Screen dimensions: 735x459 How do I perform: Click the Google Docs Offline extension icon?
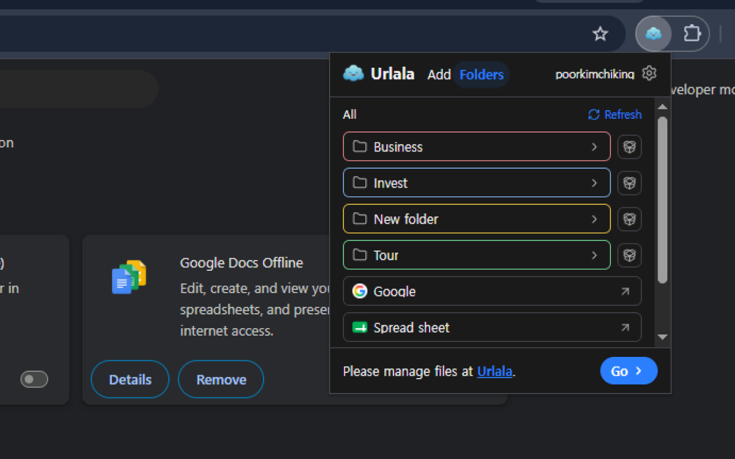pyautogui.click(x=129, y=277)
